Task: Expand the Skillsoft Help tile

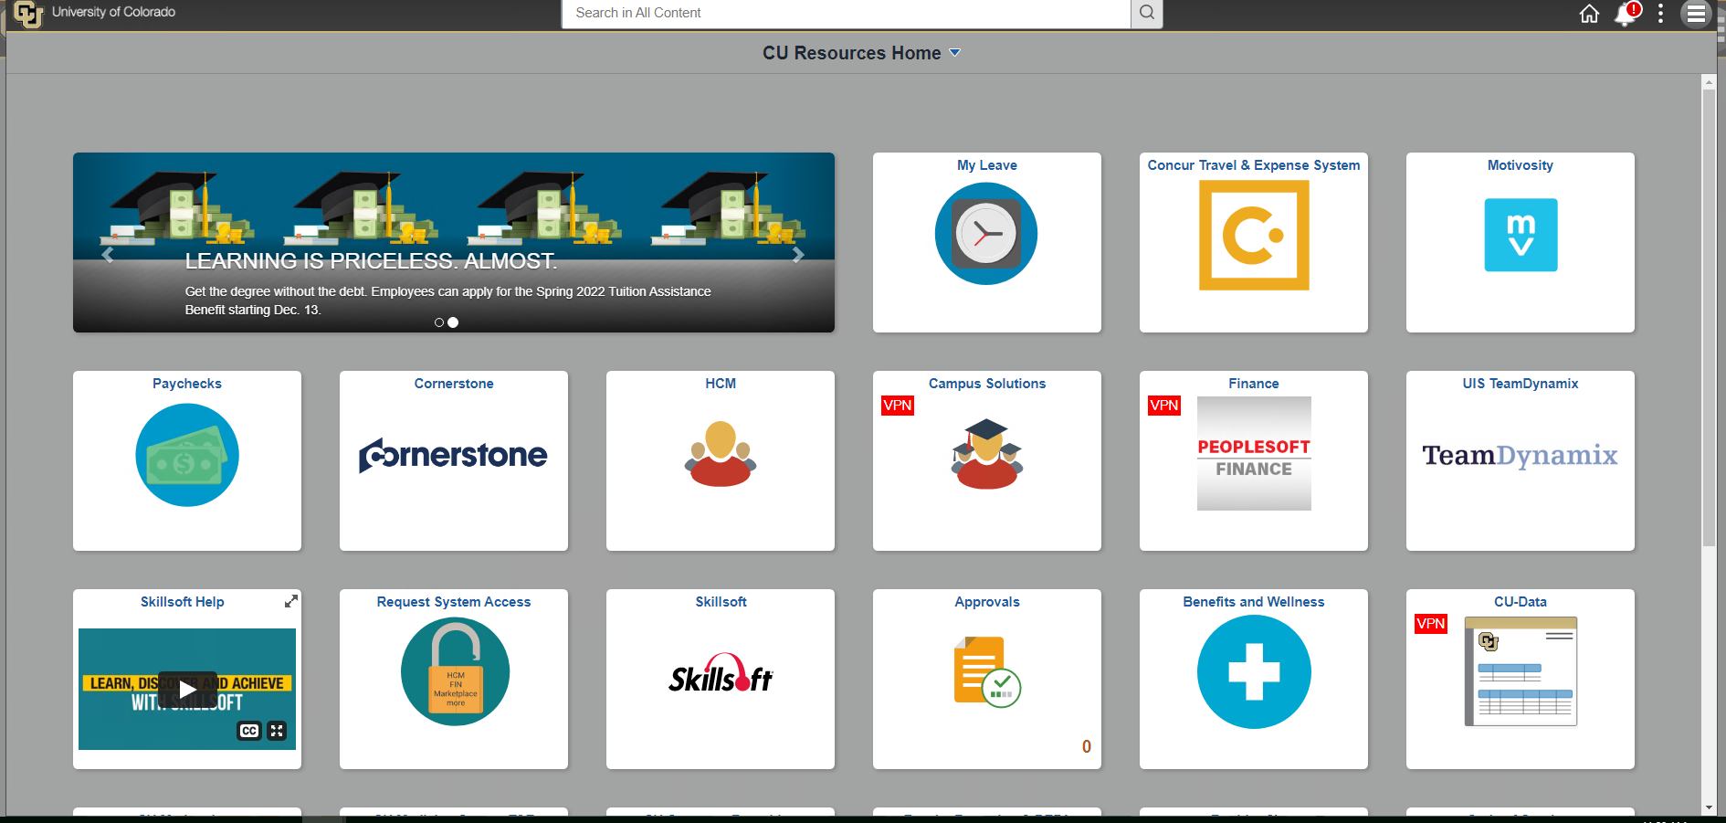Action: click(x=290, y=601)
